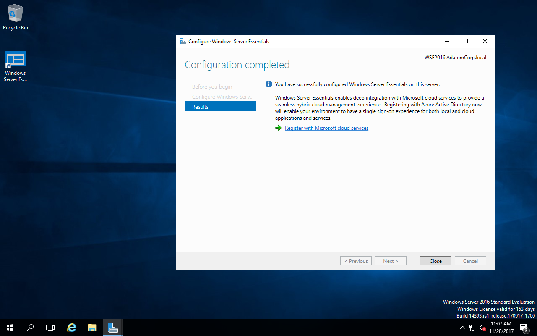Click the taskbar clock showing 11:07 AM

pos(501,328)
